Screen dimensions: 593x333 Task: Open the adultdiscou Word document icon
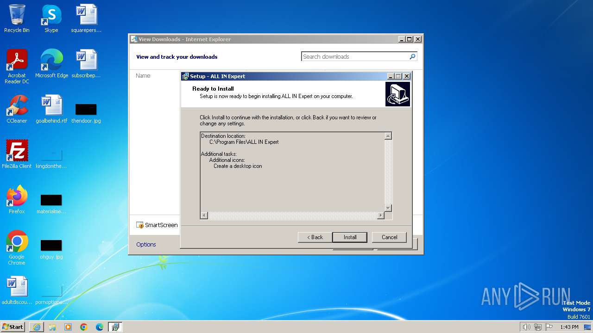(x=17, y=290)
